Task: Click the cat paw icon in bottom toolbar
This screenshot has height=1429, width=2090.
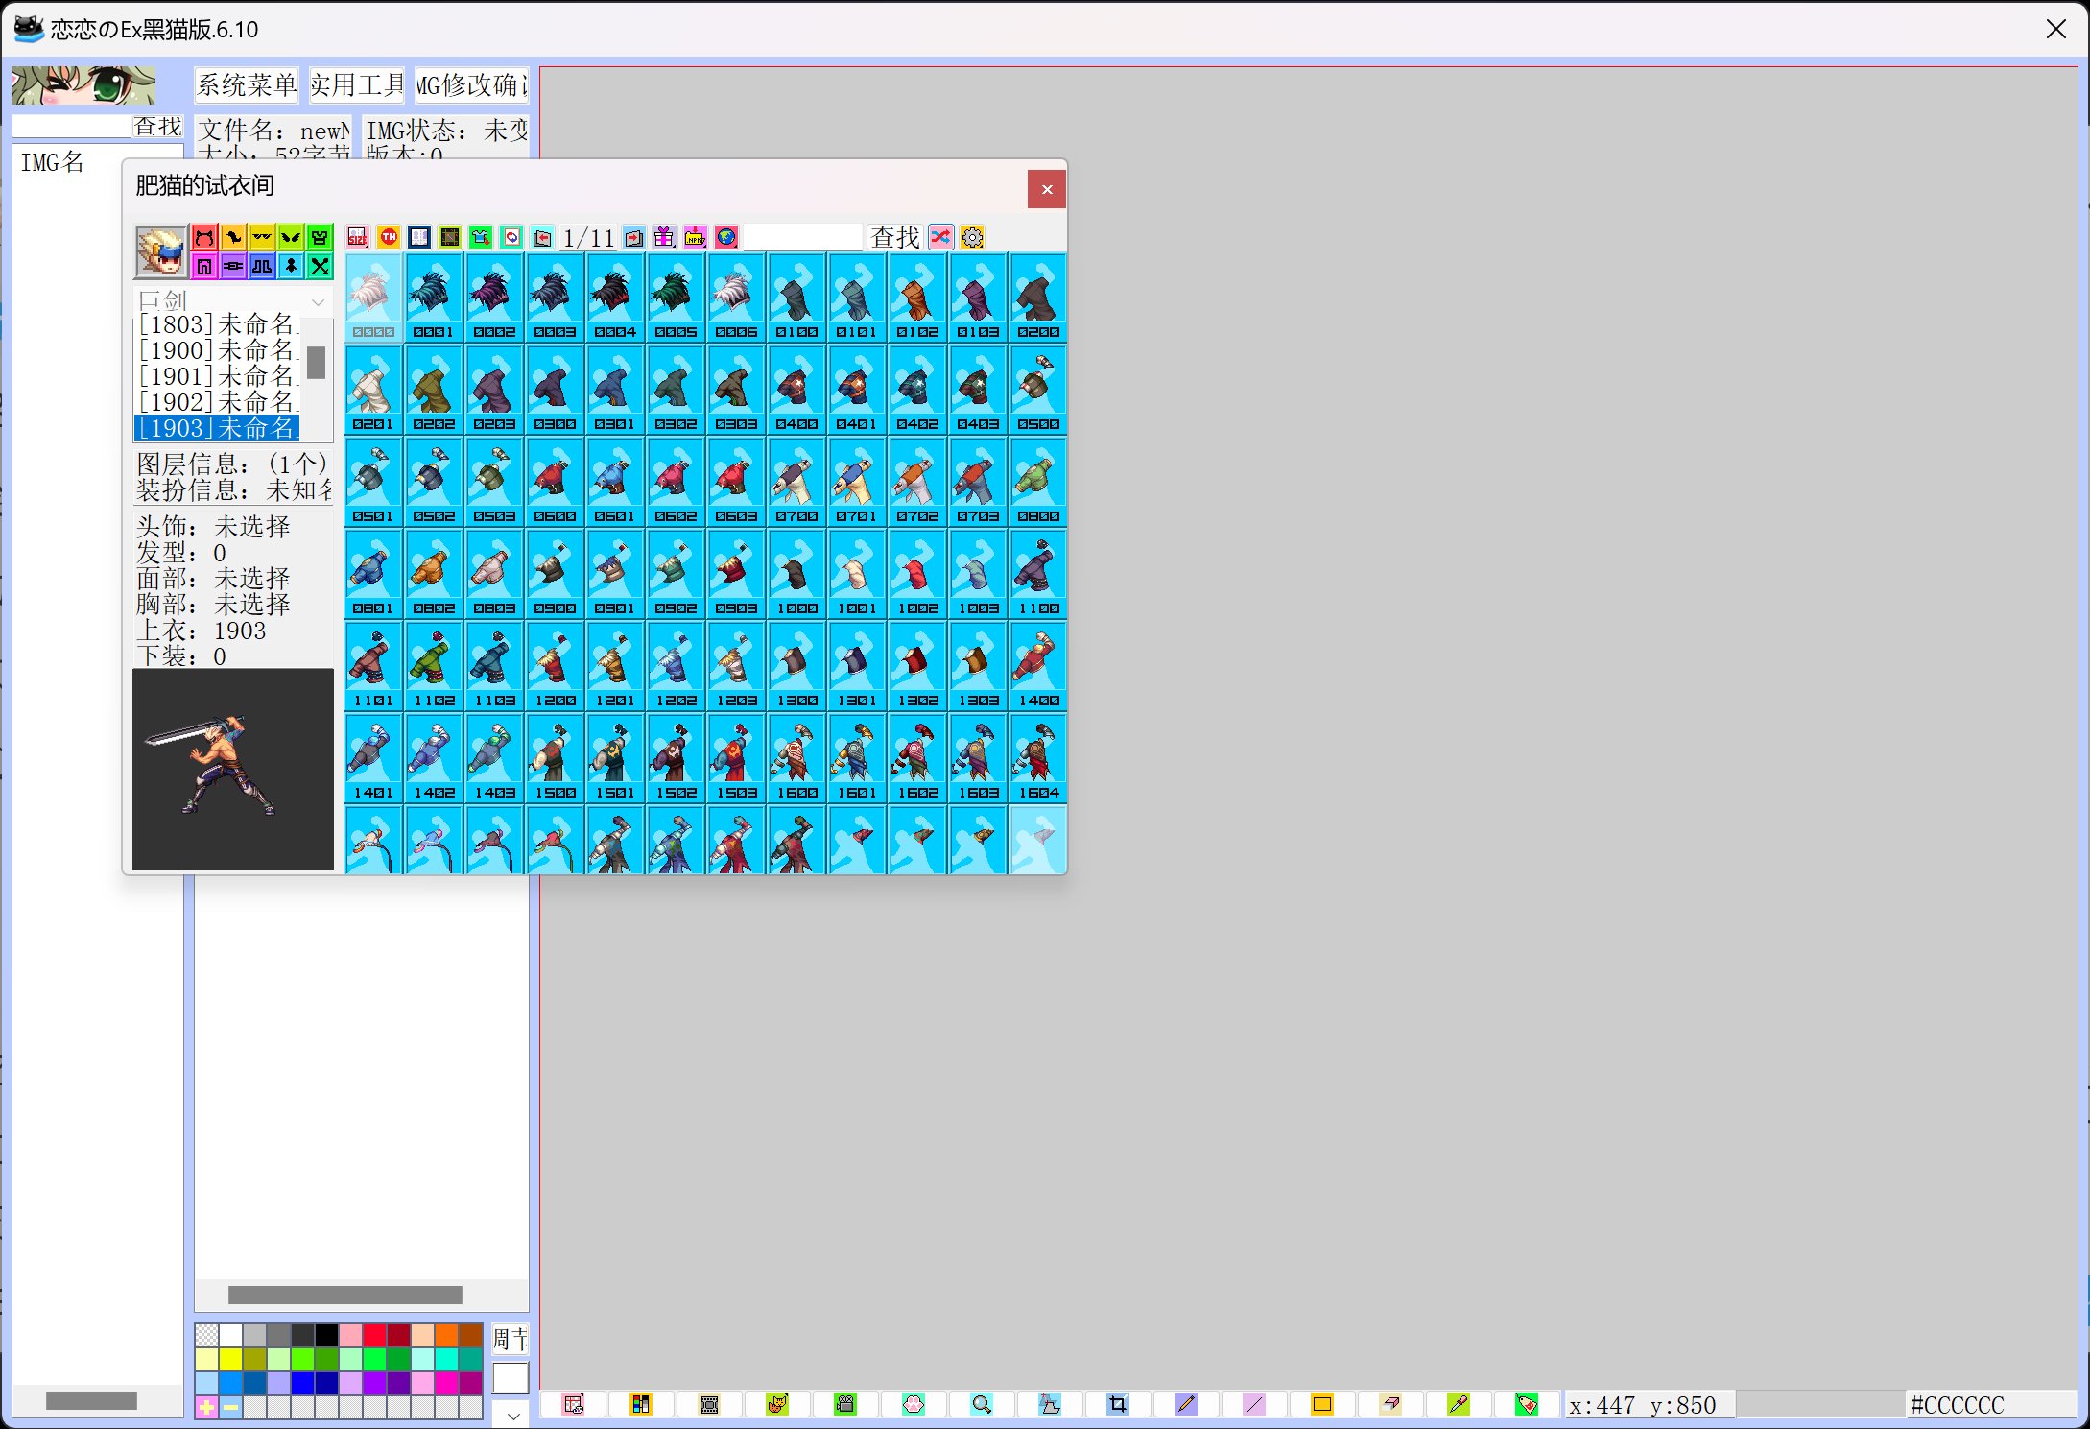Action: point(914,1404)
